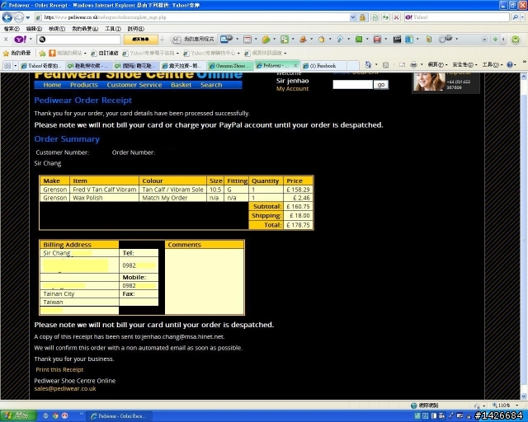This screenshot has width=528, height=422.
Task: Open the 說明 (Help) menu
Action: [135, 29]
